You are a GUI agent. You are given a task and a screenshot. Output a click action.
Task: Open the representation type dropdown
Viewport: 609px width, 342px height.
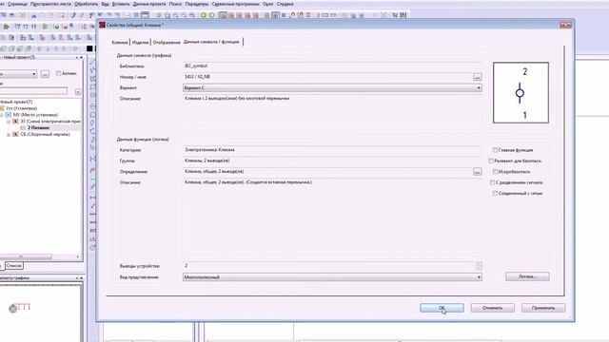coord(332,277)
